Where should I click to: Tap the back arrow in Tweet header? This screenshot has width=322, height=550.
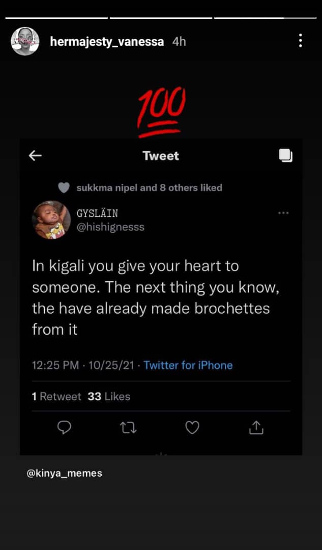pyautogui.click(x=35, y=156)
